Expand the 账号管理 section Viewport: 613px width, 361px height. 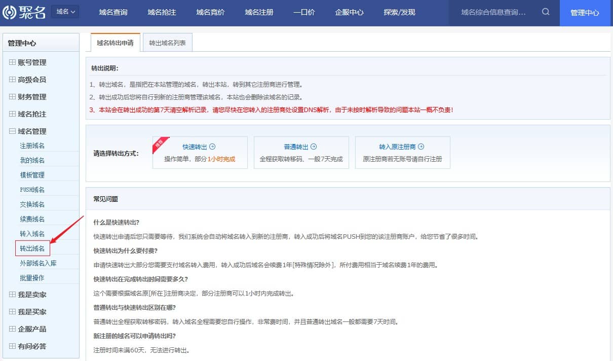[x=13, y=62]
